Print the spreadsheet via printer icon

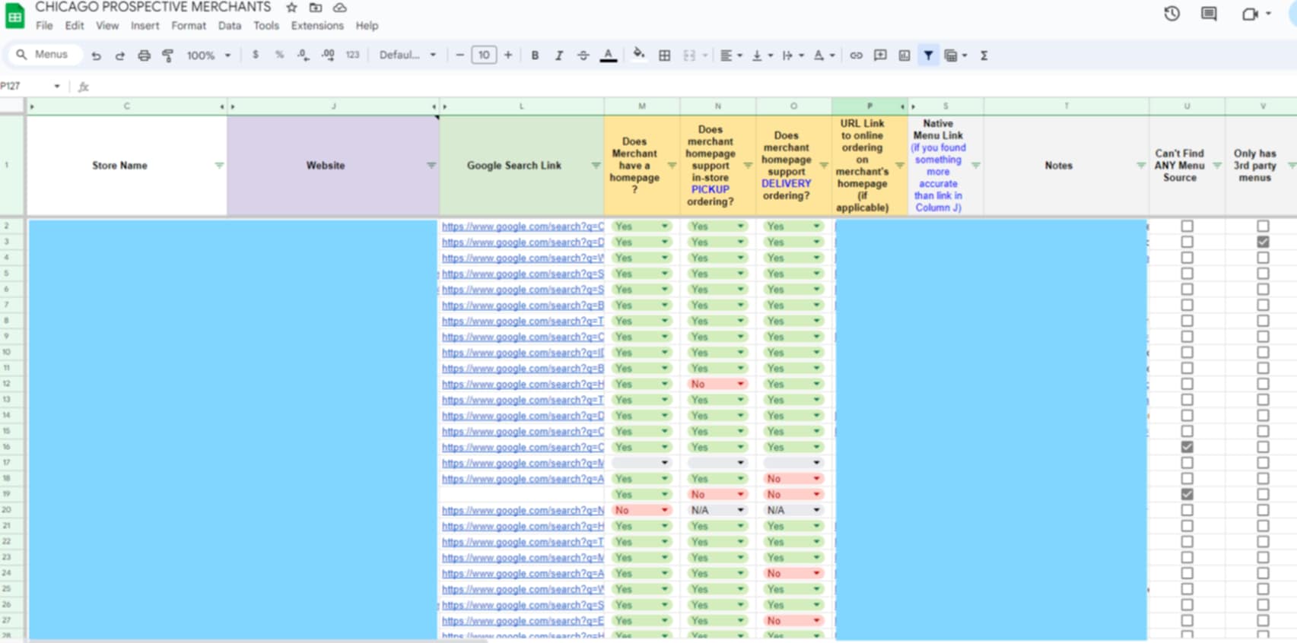pos(144,55)
